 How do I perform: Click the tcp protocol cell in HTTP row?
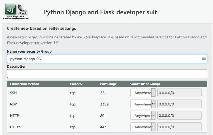pyautogui.click(x=73, y=116)
